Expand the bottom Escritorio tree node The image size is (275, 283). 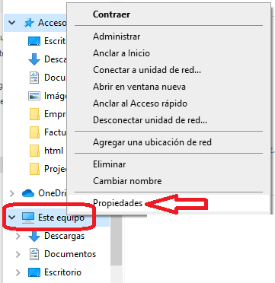(x=18, y=272)
